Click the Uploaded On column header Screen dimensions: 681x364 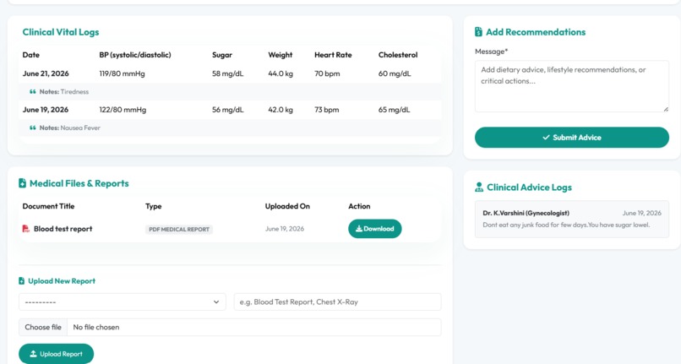(x=287, y=206)
